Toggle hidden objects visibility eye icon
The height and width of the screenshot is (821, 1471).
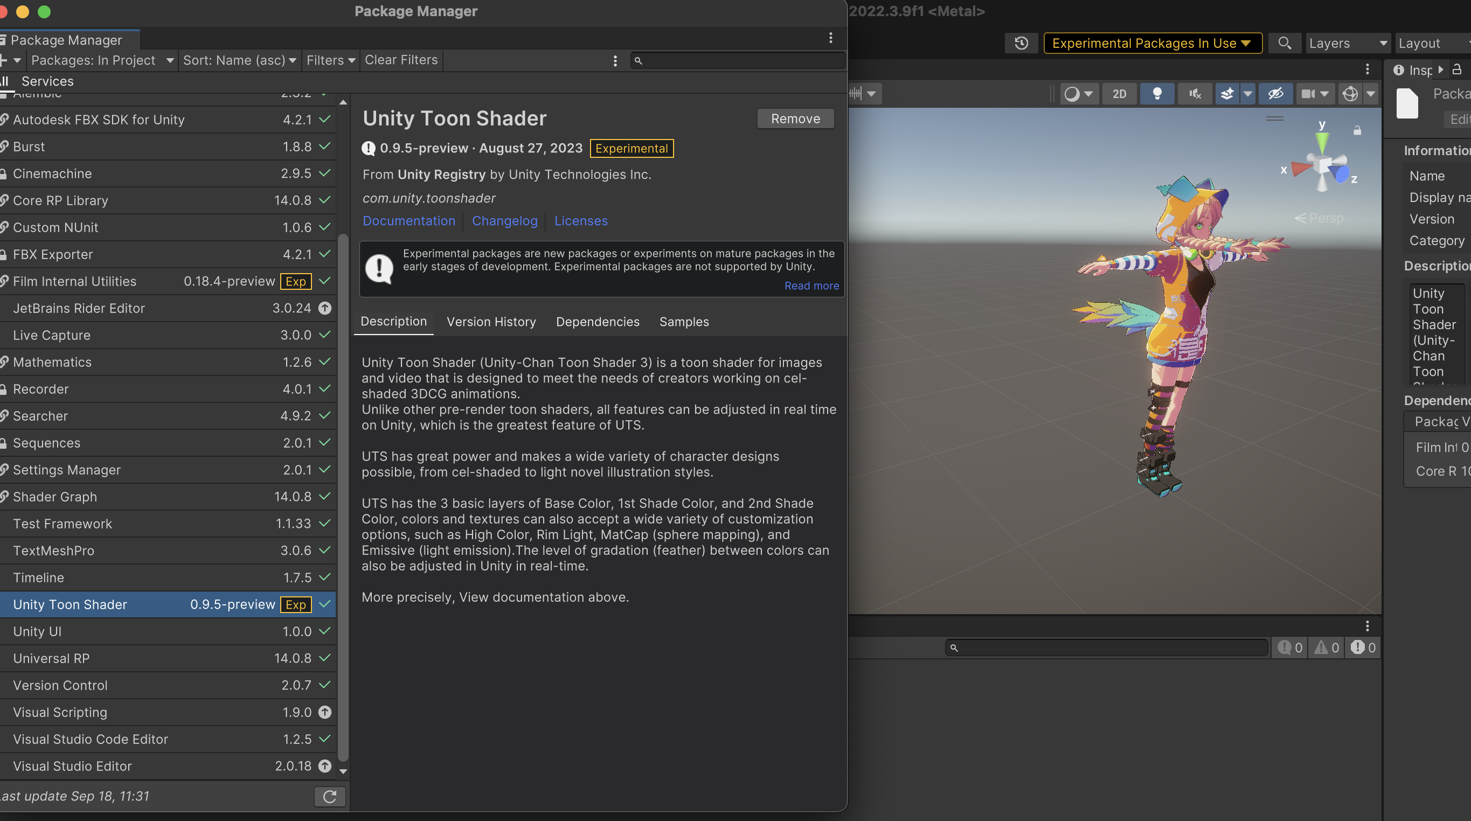coord(1275,94)
